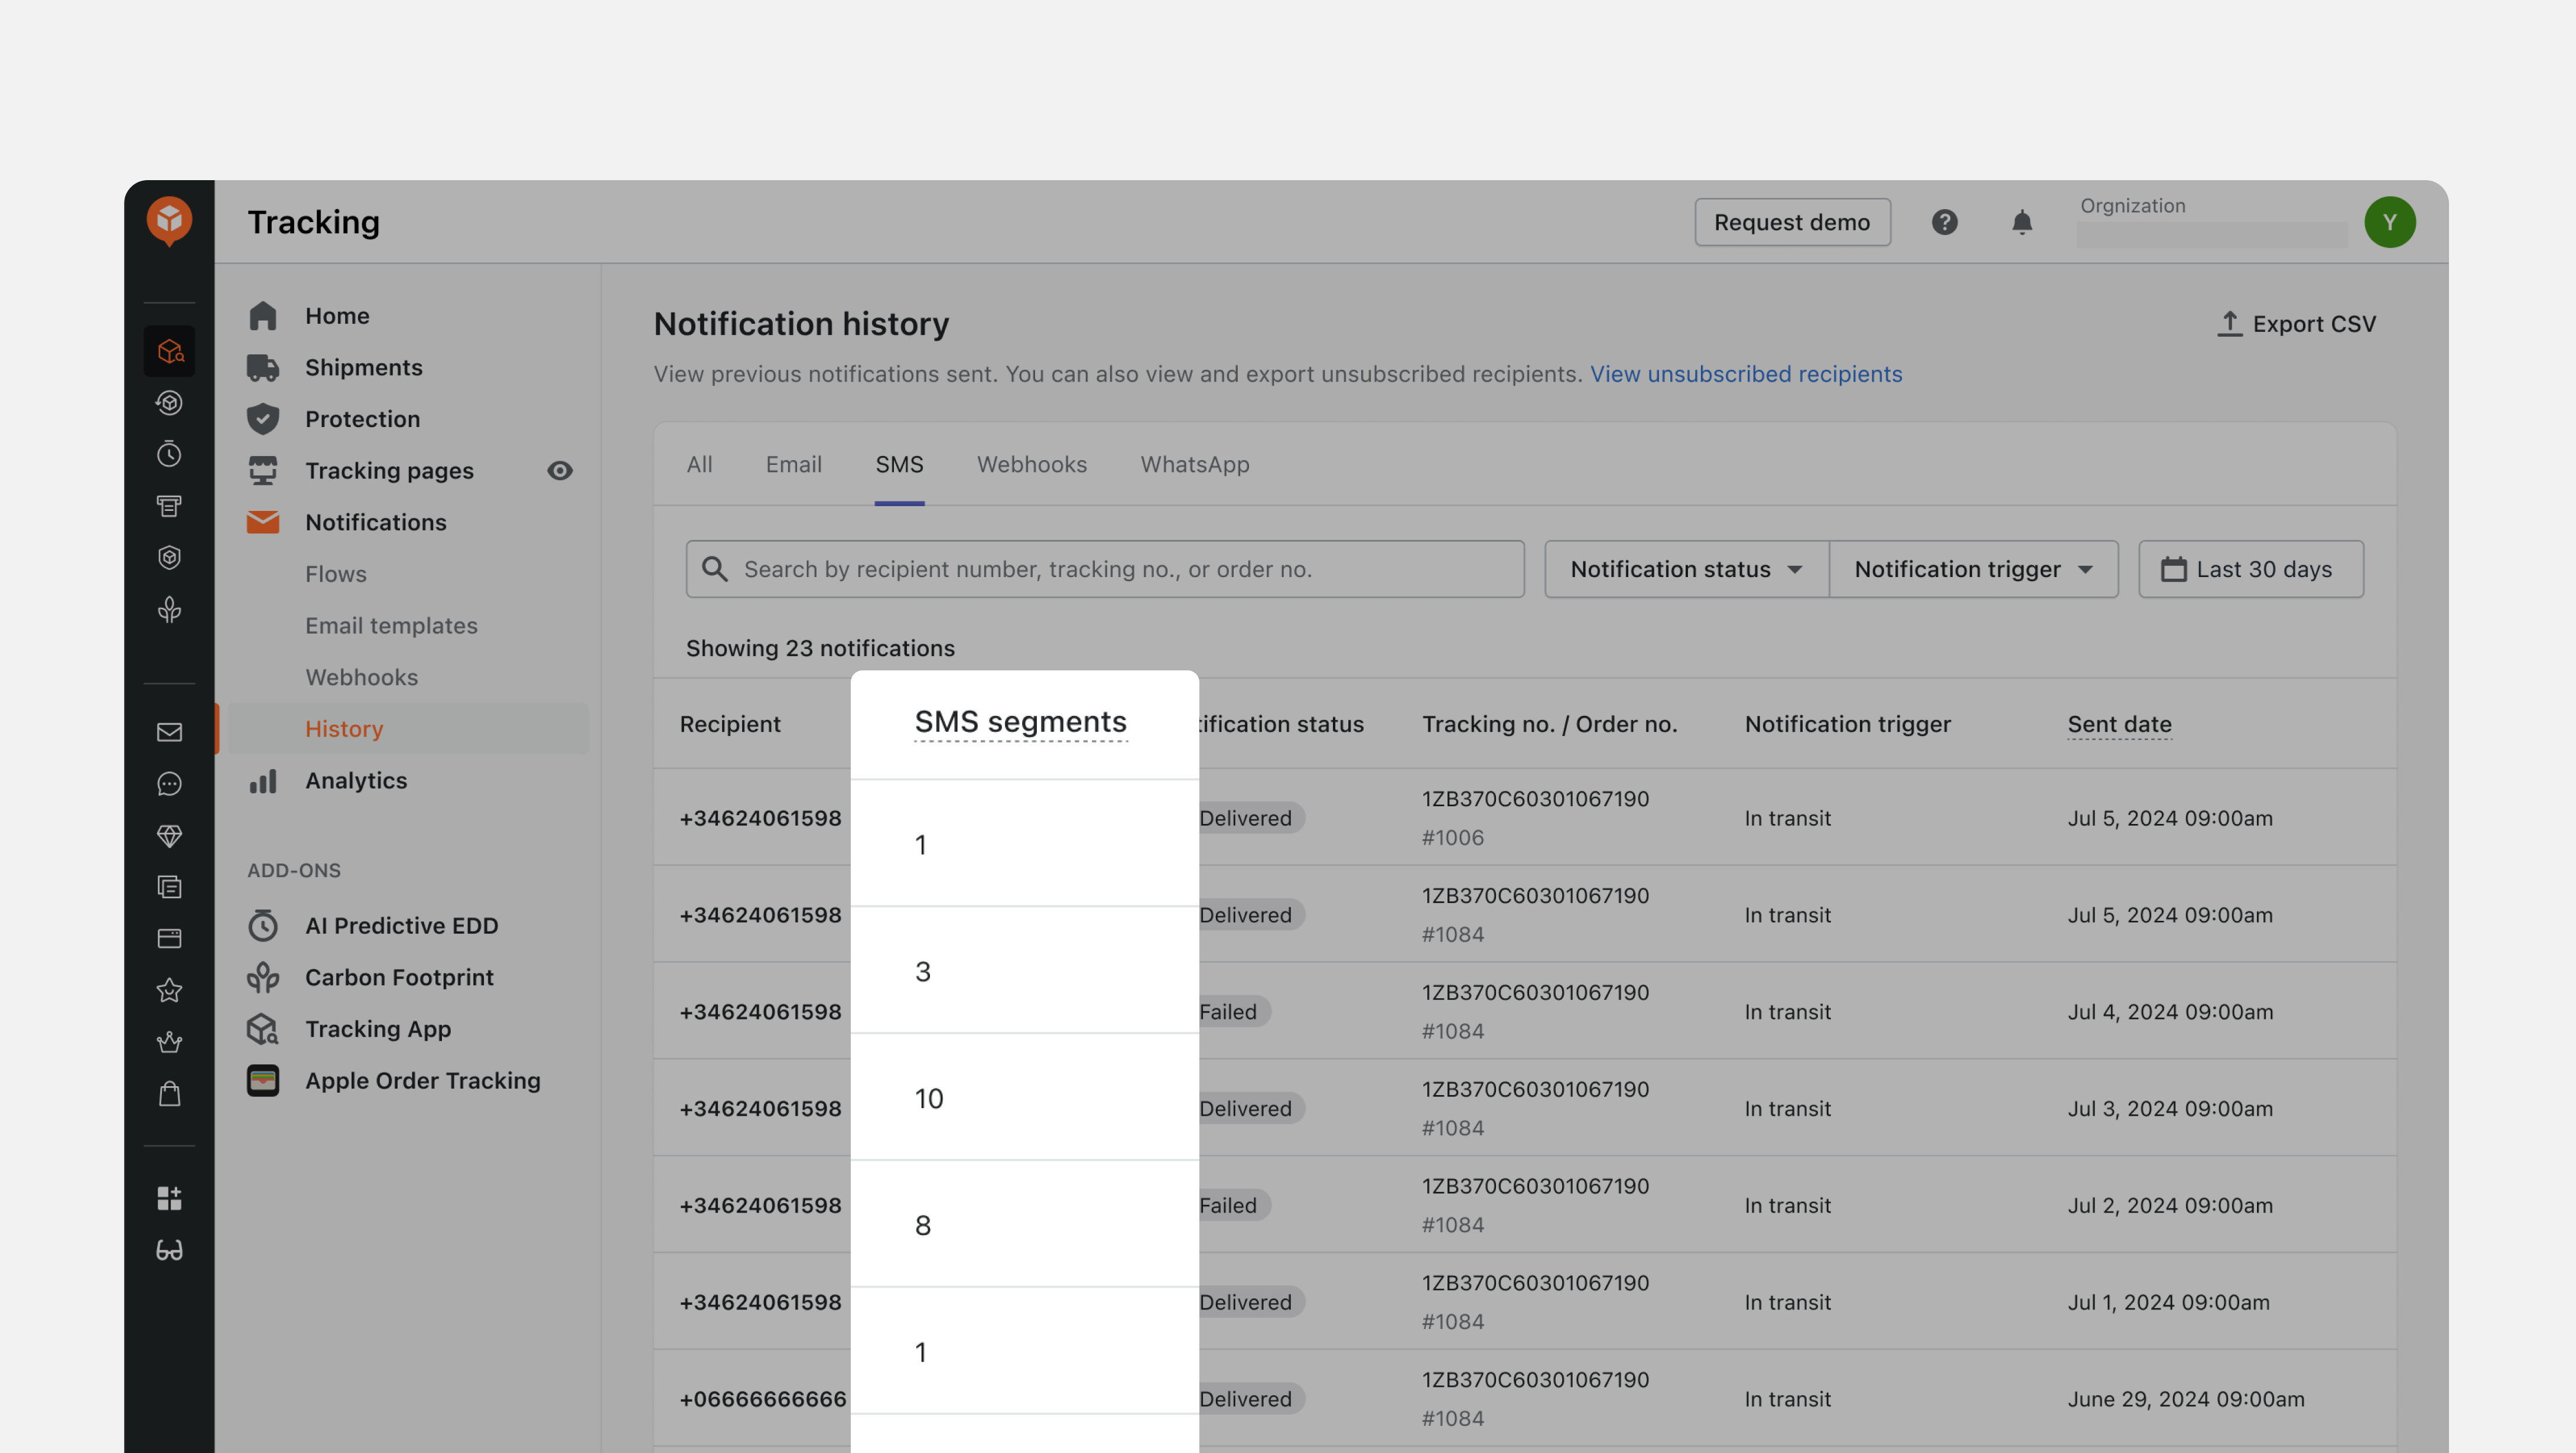The image size is (2576, 1453).
Task: Switch to the All tab
Action: 699,464
